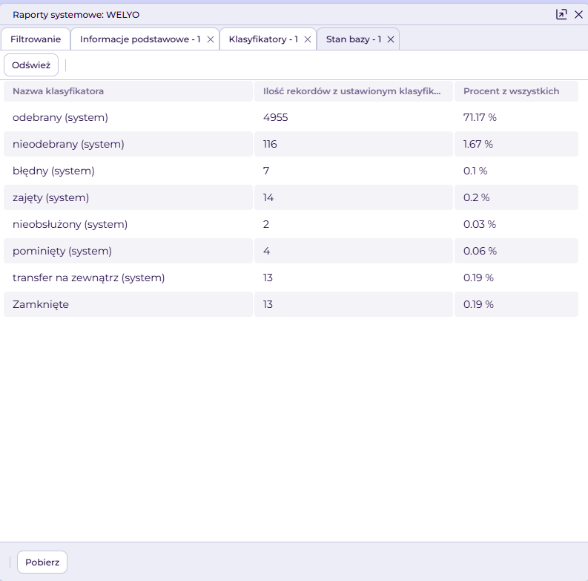The height and width of the screenshot is (581, 588).
Task: Sort by Procent z wszystkich column header
Action: pos(516,91)
